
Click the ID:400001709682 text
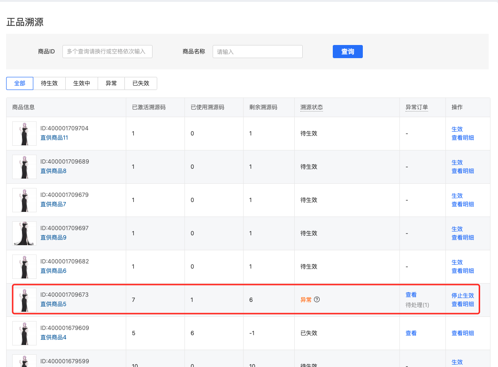[65, 262]
